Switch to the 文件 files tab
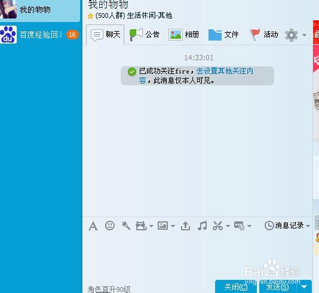The width and height of the screenshot is (319, 293). 223,35
